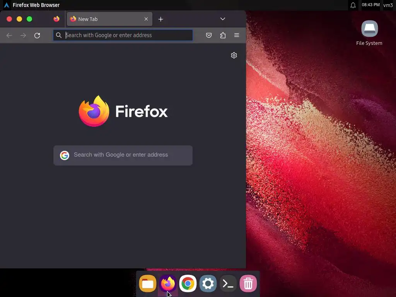
Task: Open the Extensions puzzle icon
Action: coord(223,35)
